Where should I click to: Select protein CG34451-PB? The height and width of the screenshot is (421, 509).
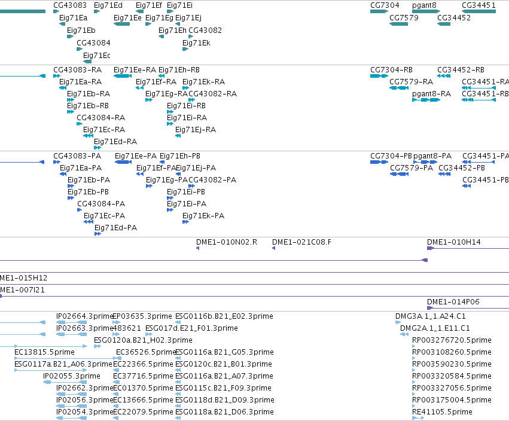[x=485, y=180]
